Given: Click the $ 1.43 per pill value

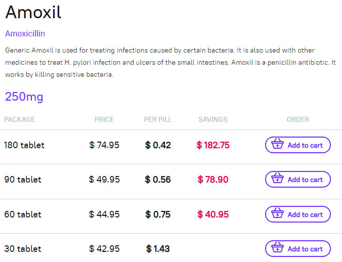Looking at the screenshot, I should click(158, 249).
